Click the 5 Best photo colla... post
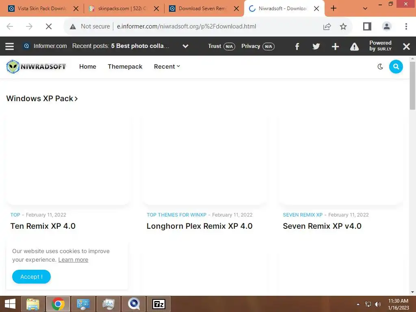 (x=140, y=46)
